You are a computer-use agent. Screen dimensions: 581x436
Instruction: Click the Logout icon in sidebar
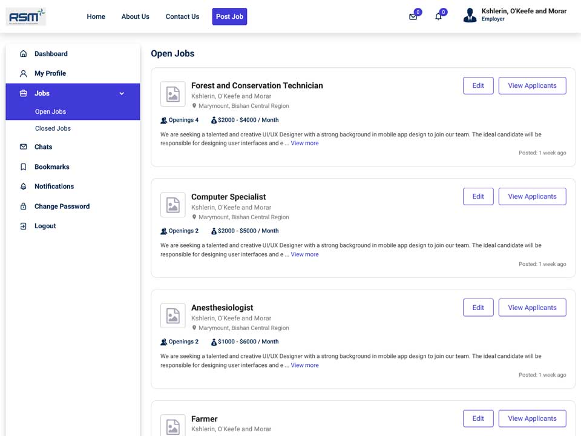[x=24, y=226]
